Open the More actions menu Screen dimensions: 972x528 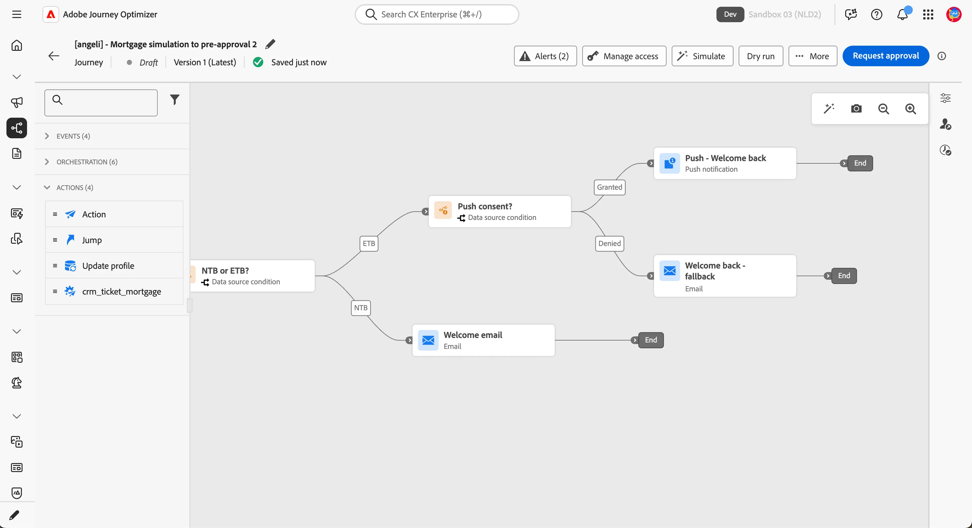tap(813, 56)
